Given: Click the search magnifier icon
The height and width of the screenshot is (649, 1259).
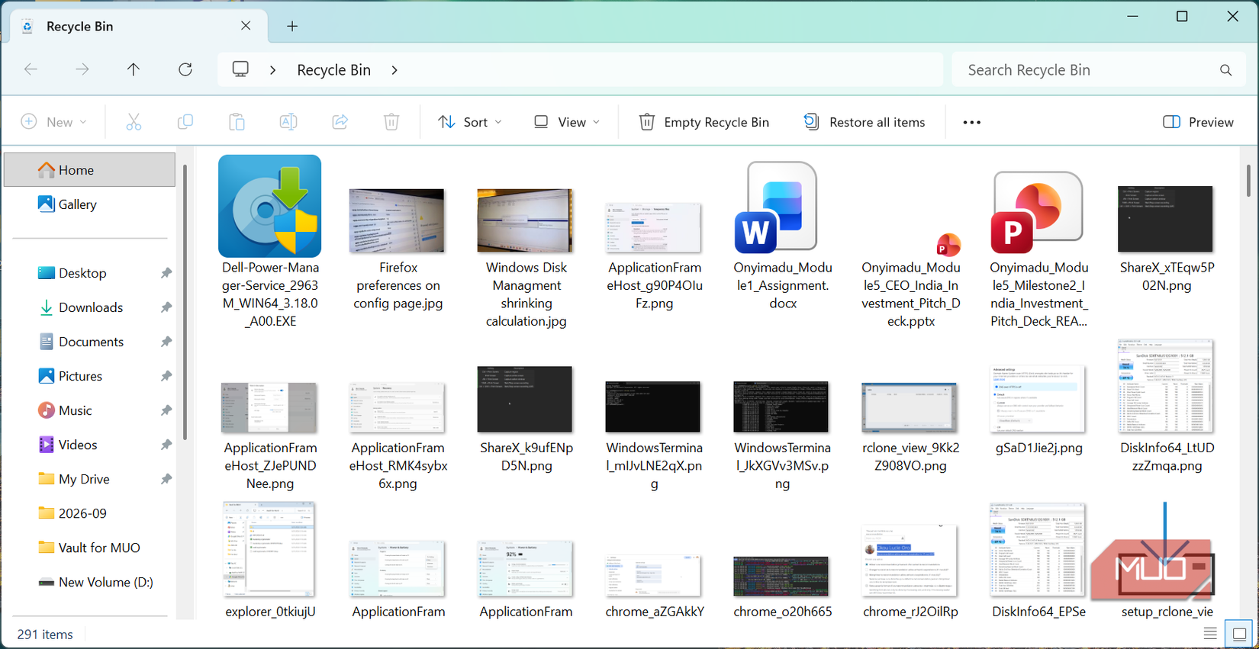Looking at the screenshot, I should coord(1225,70).
